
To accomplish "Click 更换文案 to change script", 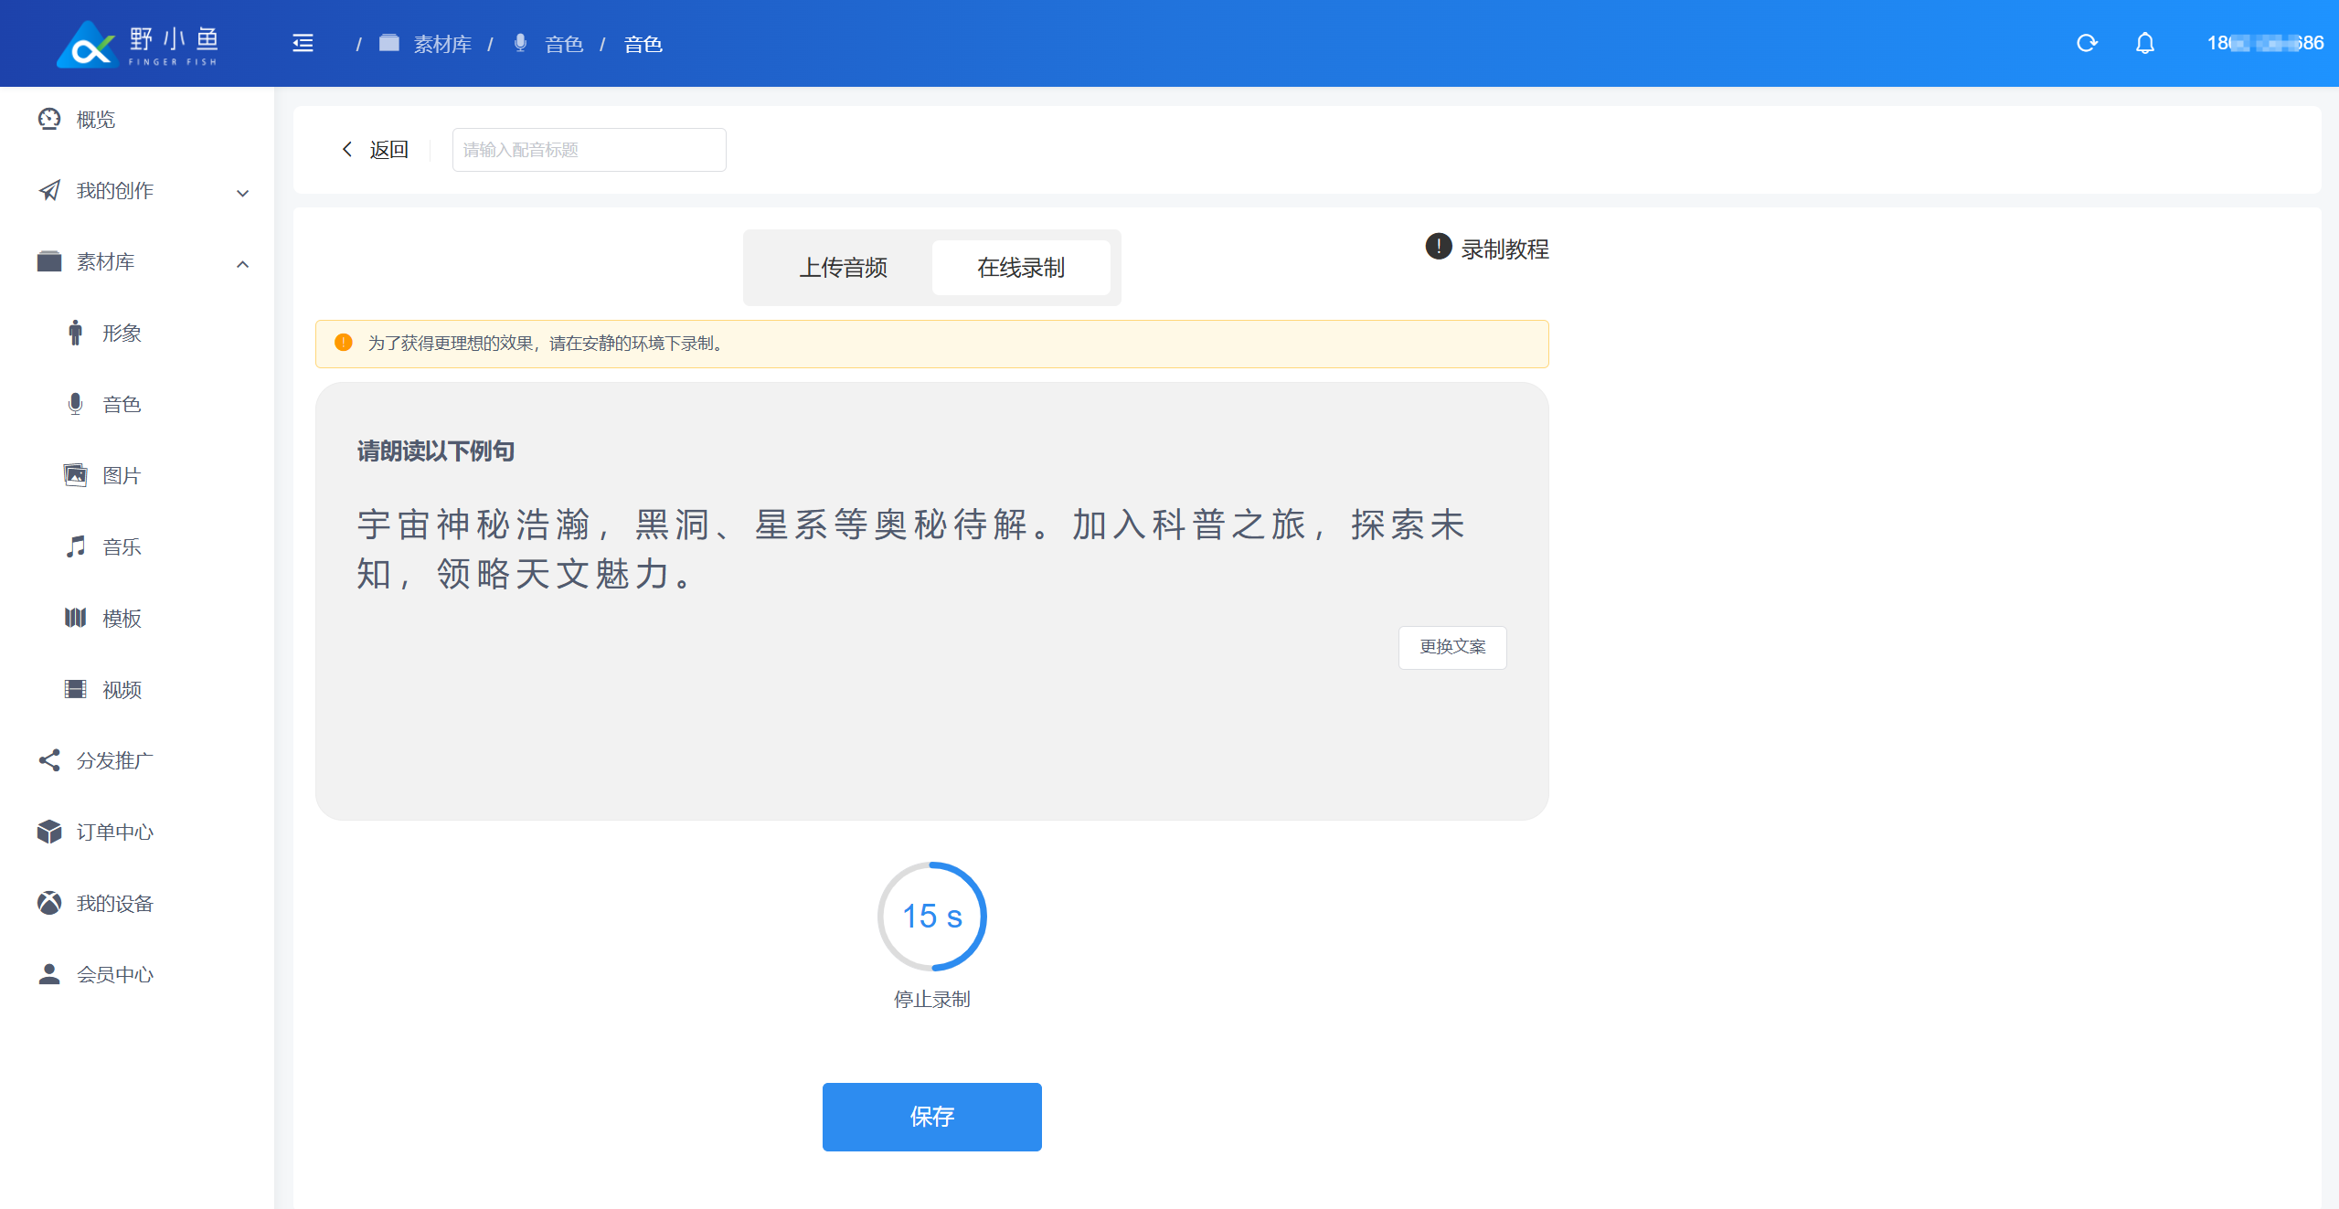I will [x=1451, y=647].
